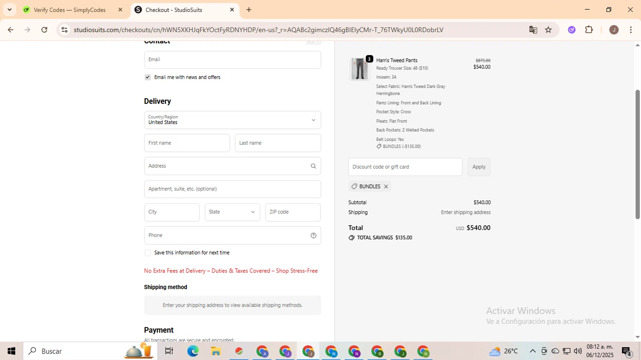Click the Apply discount button
The width and height of the screenshot is (641, 360).
coord(479,167)
